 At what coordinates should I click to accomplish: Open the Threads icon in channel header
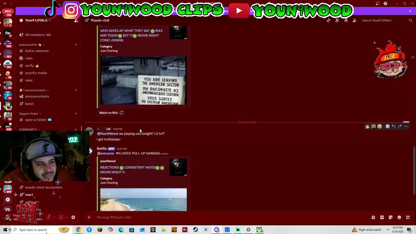[x=328, y=20]
